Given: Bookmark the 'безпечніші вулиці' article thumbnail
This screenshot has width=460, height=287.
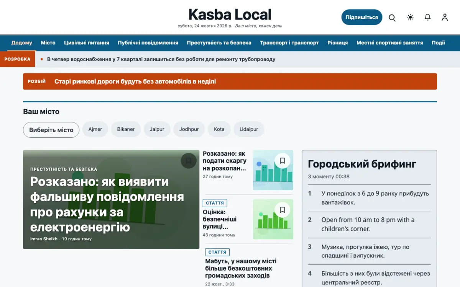Looking at the screenshot, I should point(283,210).
